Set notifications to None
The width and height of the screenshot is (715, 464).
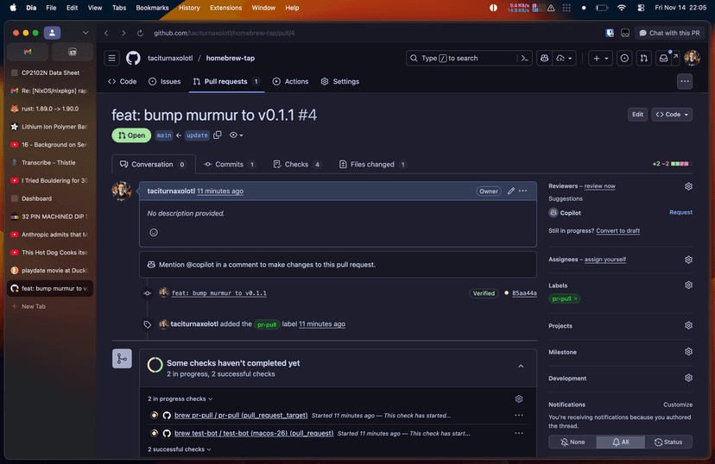coord(573,442)
